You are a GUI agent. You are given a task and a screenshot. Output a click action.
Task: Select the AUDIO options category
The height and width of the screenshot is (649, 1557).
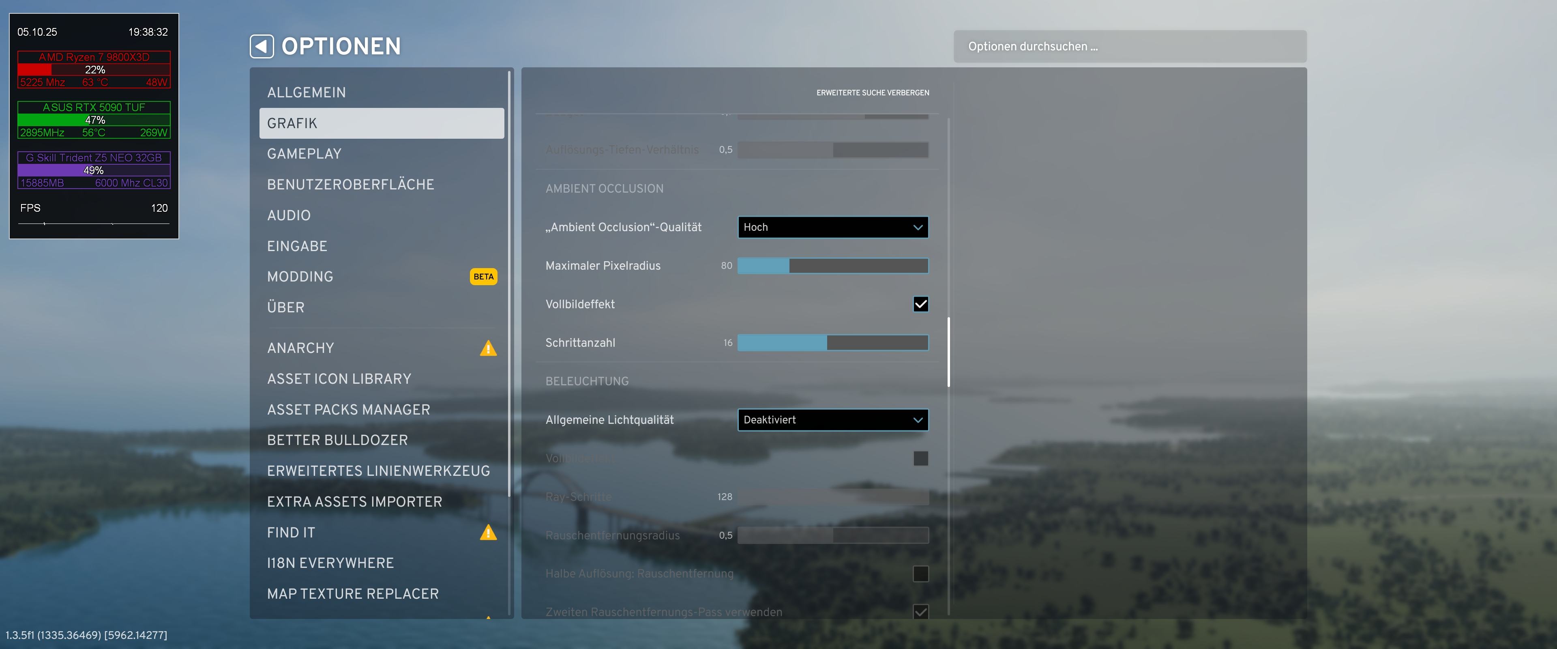289,215
